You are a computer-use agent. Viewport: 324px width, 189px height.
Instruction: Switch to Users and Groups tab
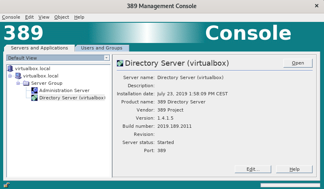[x=102, y=48]
